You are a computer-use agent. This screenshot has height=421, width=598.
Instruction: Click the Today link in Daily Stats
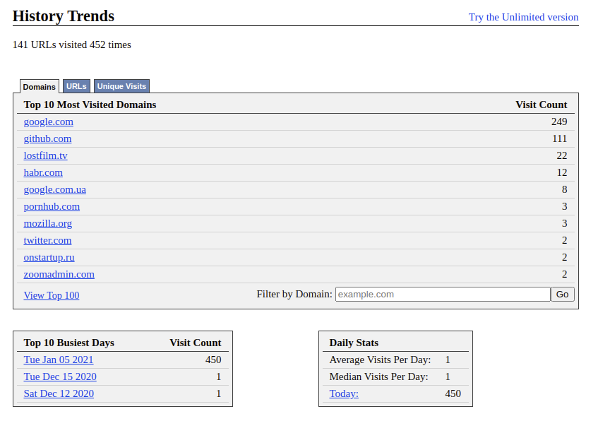(x=344, y=393)
